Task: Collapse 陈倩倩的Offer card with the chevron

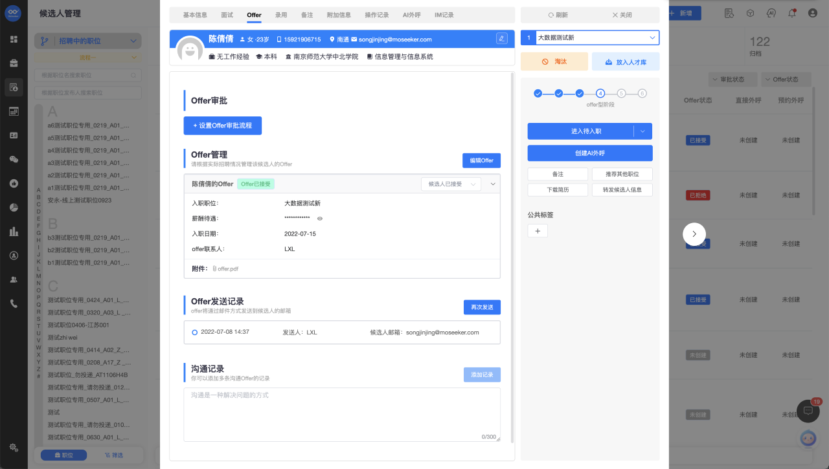Action: click(x=492, y=184)
